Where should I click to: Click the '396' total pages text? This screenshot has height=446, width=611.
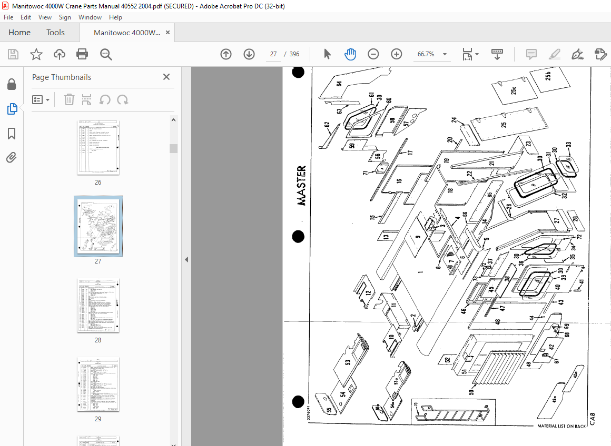294,54
